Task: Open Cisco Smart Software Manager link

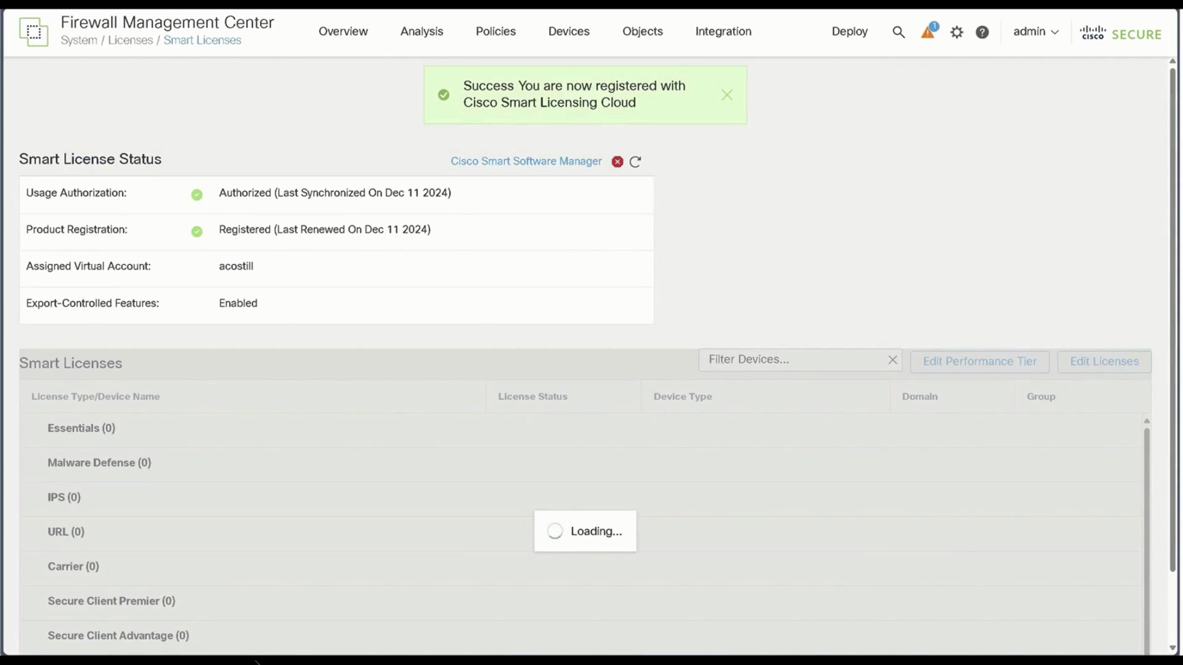Action: [526, 161]
